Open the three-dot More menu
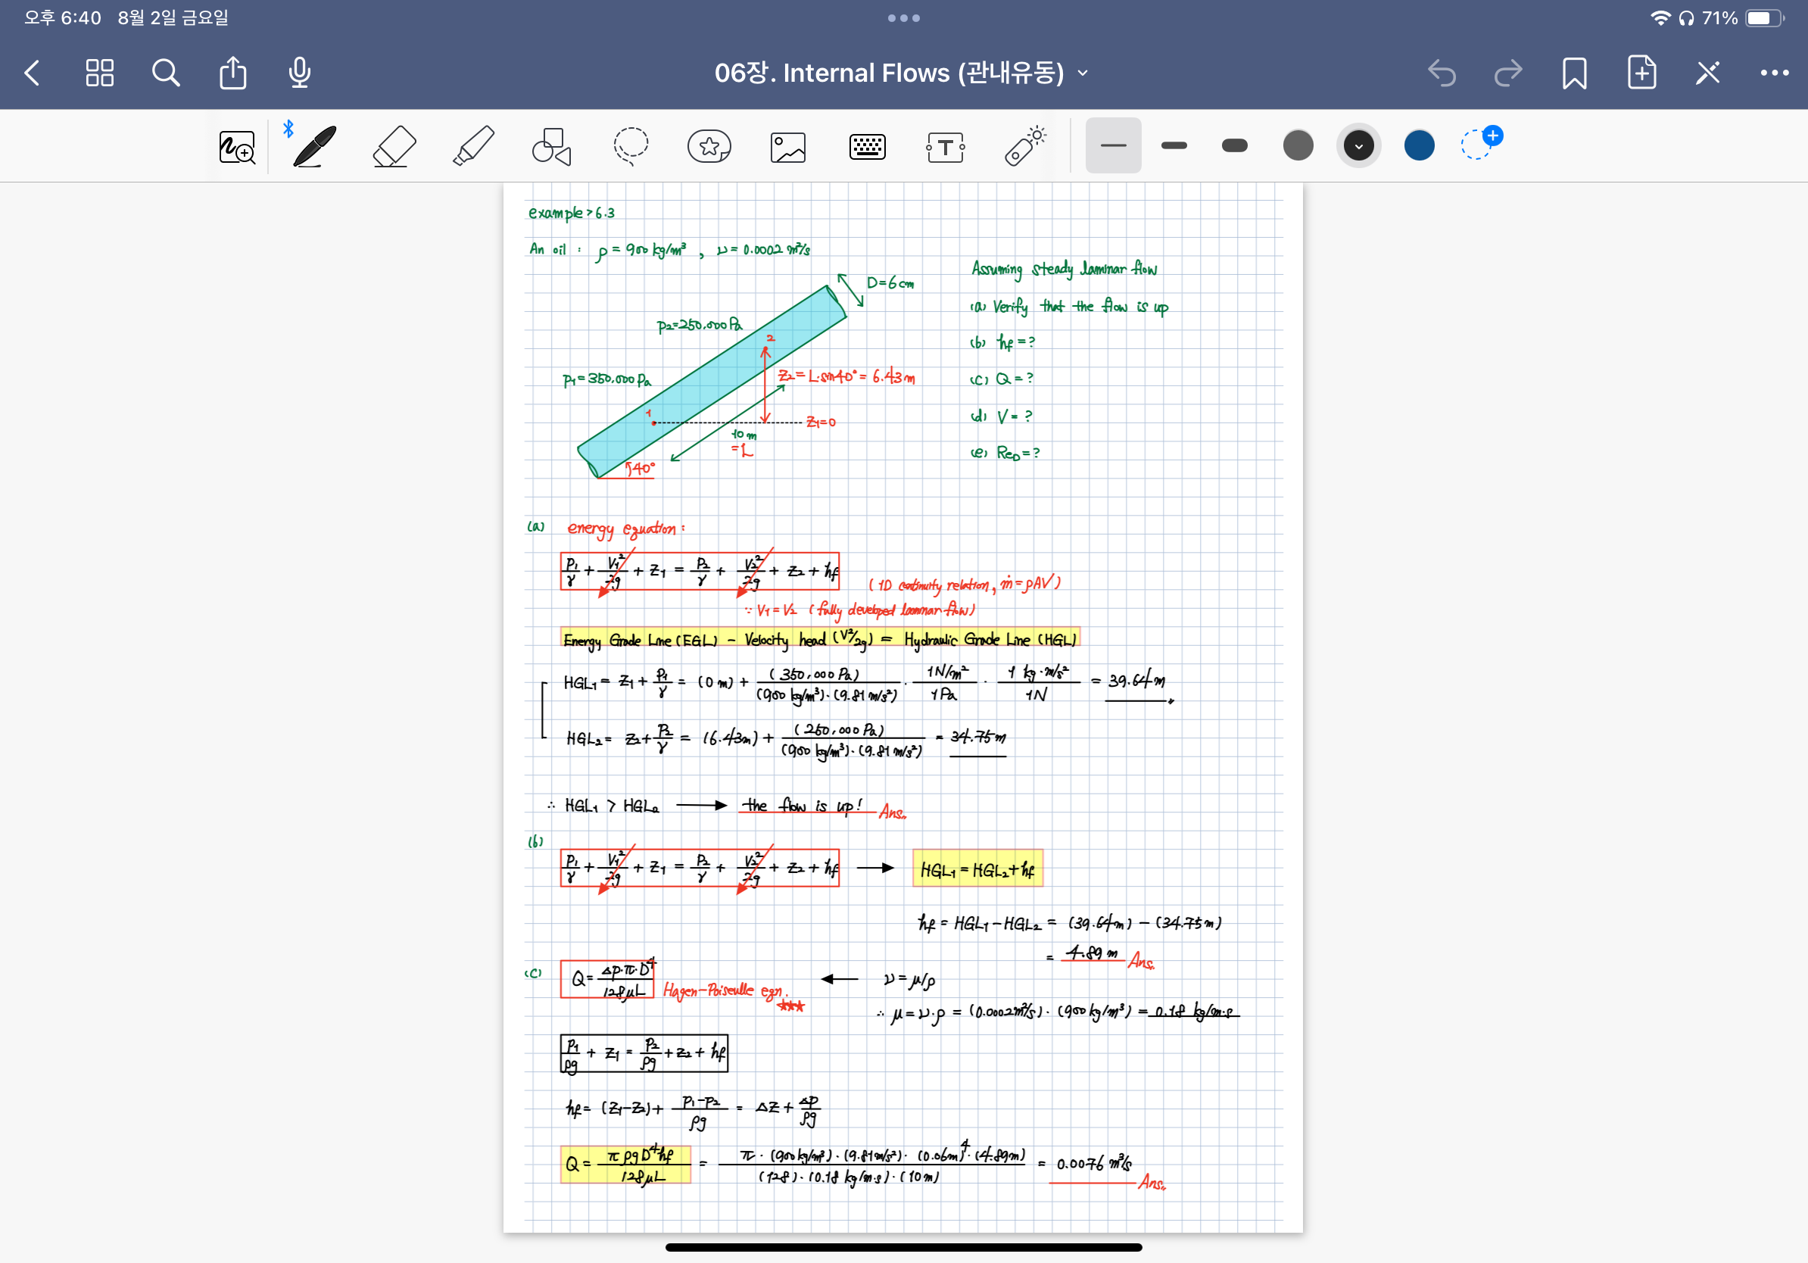The width and height of the screenshot is (1808, 1263). pos(1773,73)
